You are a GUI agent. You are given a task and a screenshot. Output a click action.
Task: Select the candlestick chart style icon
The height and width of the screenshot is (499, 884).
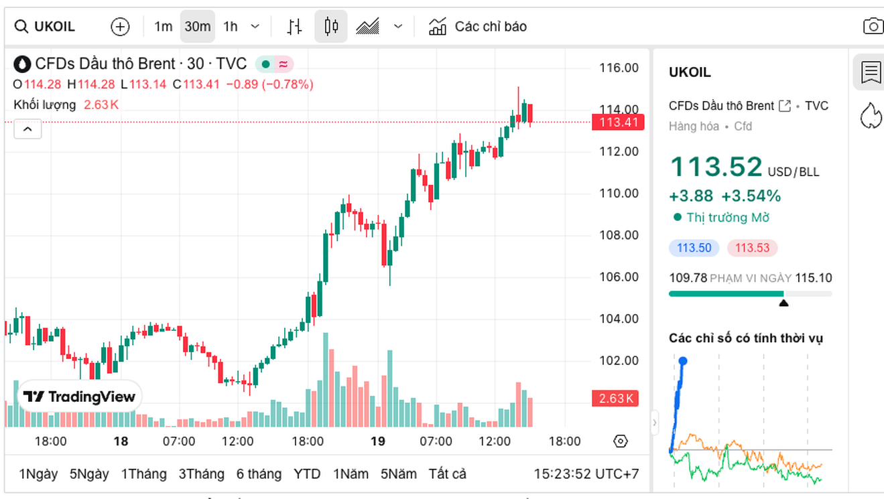331,27
